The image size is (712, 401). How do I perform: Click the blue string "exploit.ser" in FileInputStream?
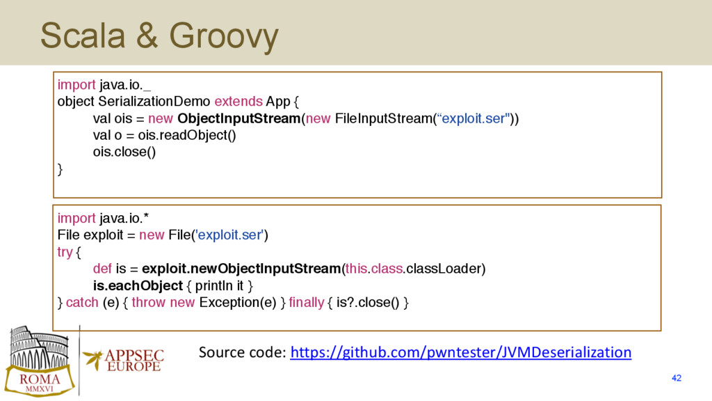[473, 118]
